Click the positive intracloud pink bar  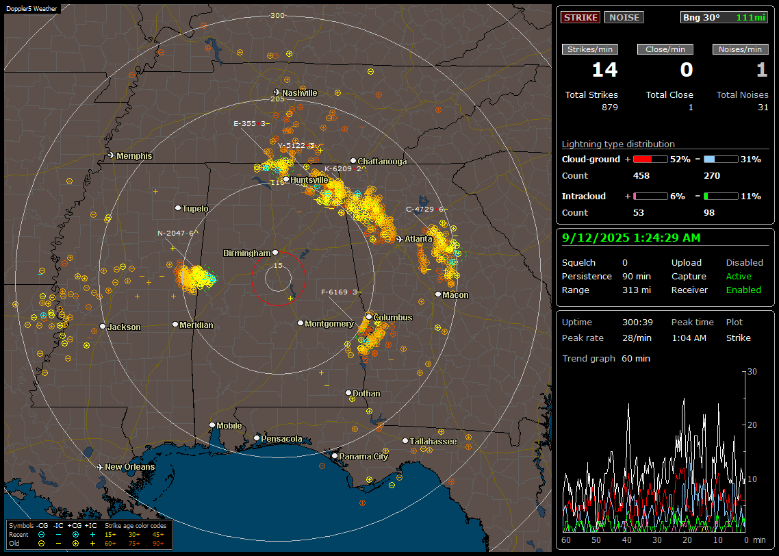coord(650,197)
